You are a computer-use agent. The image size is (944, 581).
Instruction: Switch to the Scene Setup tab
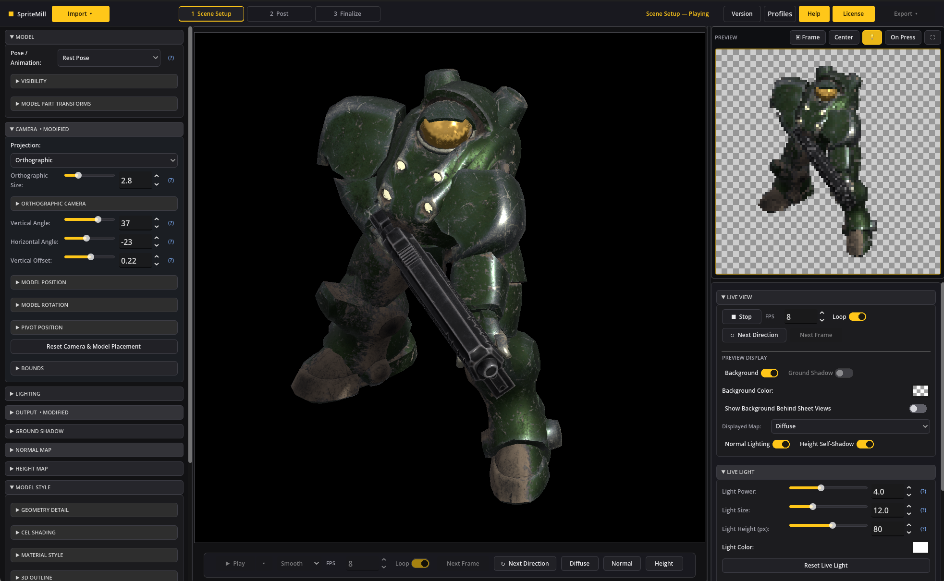click(x=211, y=14)
